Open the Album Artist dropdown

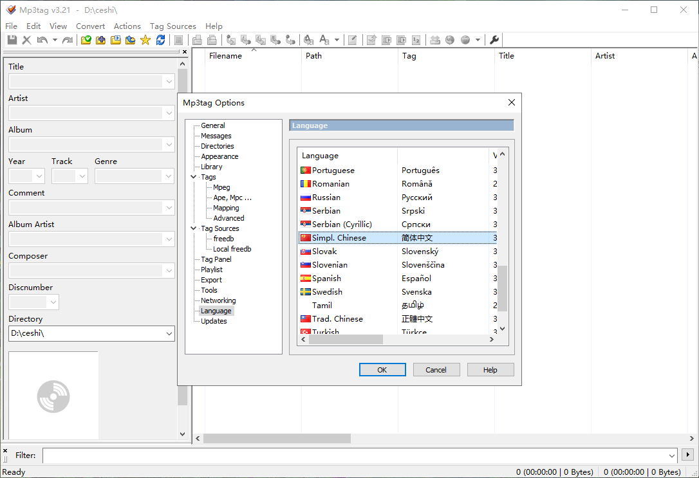(169, 239)
